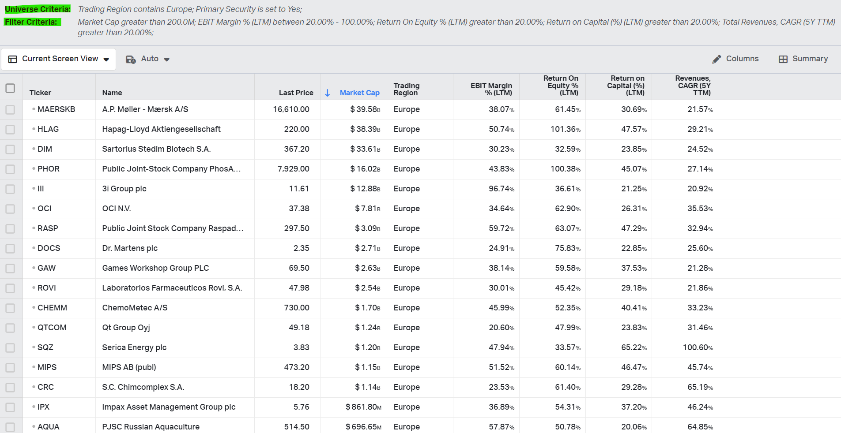
Task: Open the Summary view
Action: [803, 59]
